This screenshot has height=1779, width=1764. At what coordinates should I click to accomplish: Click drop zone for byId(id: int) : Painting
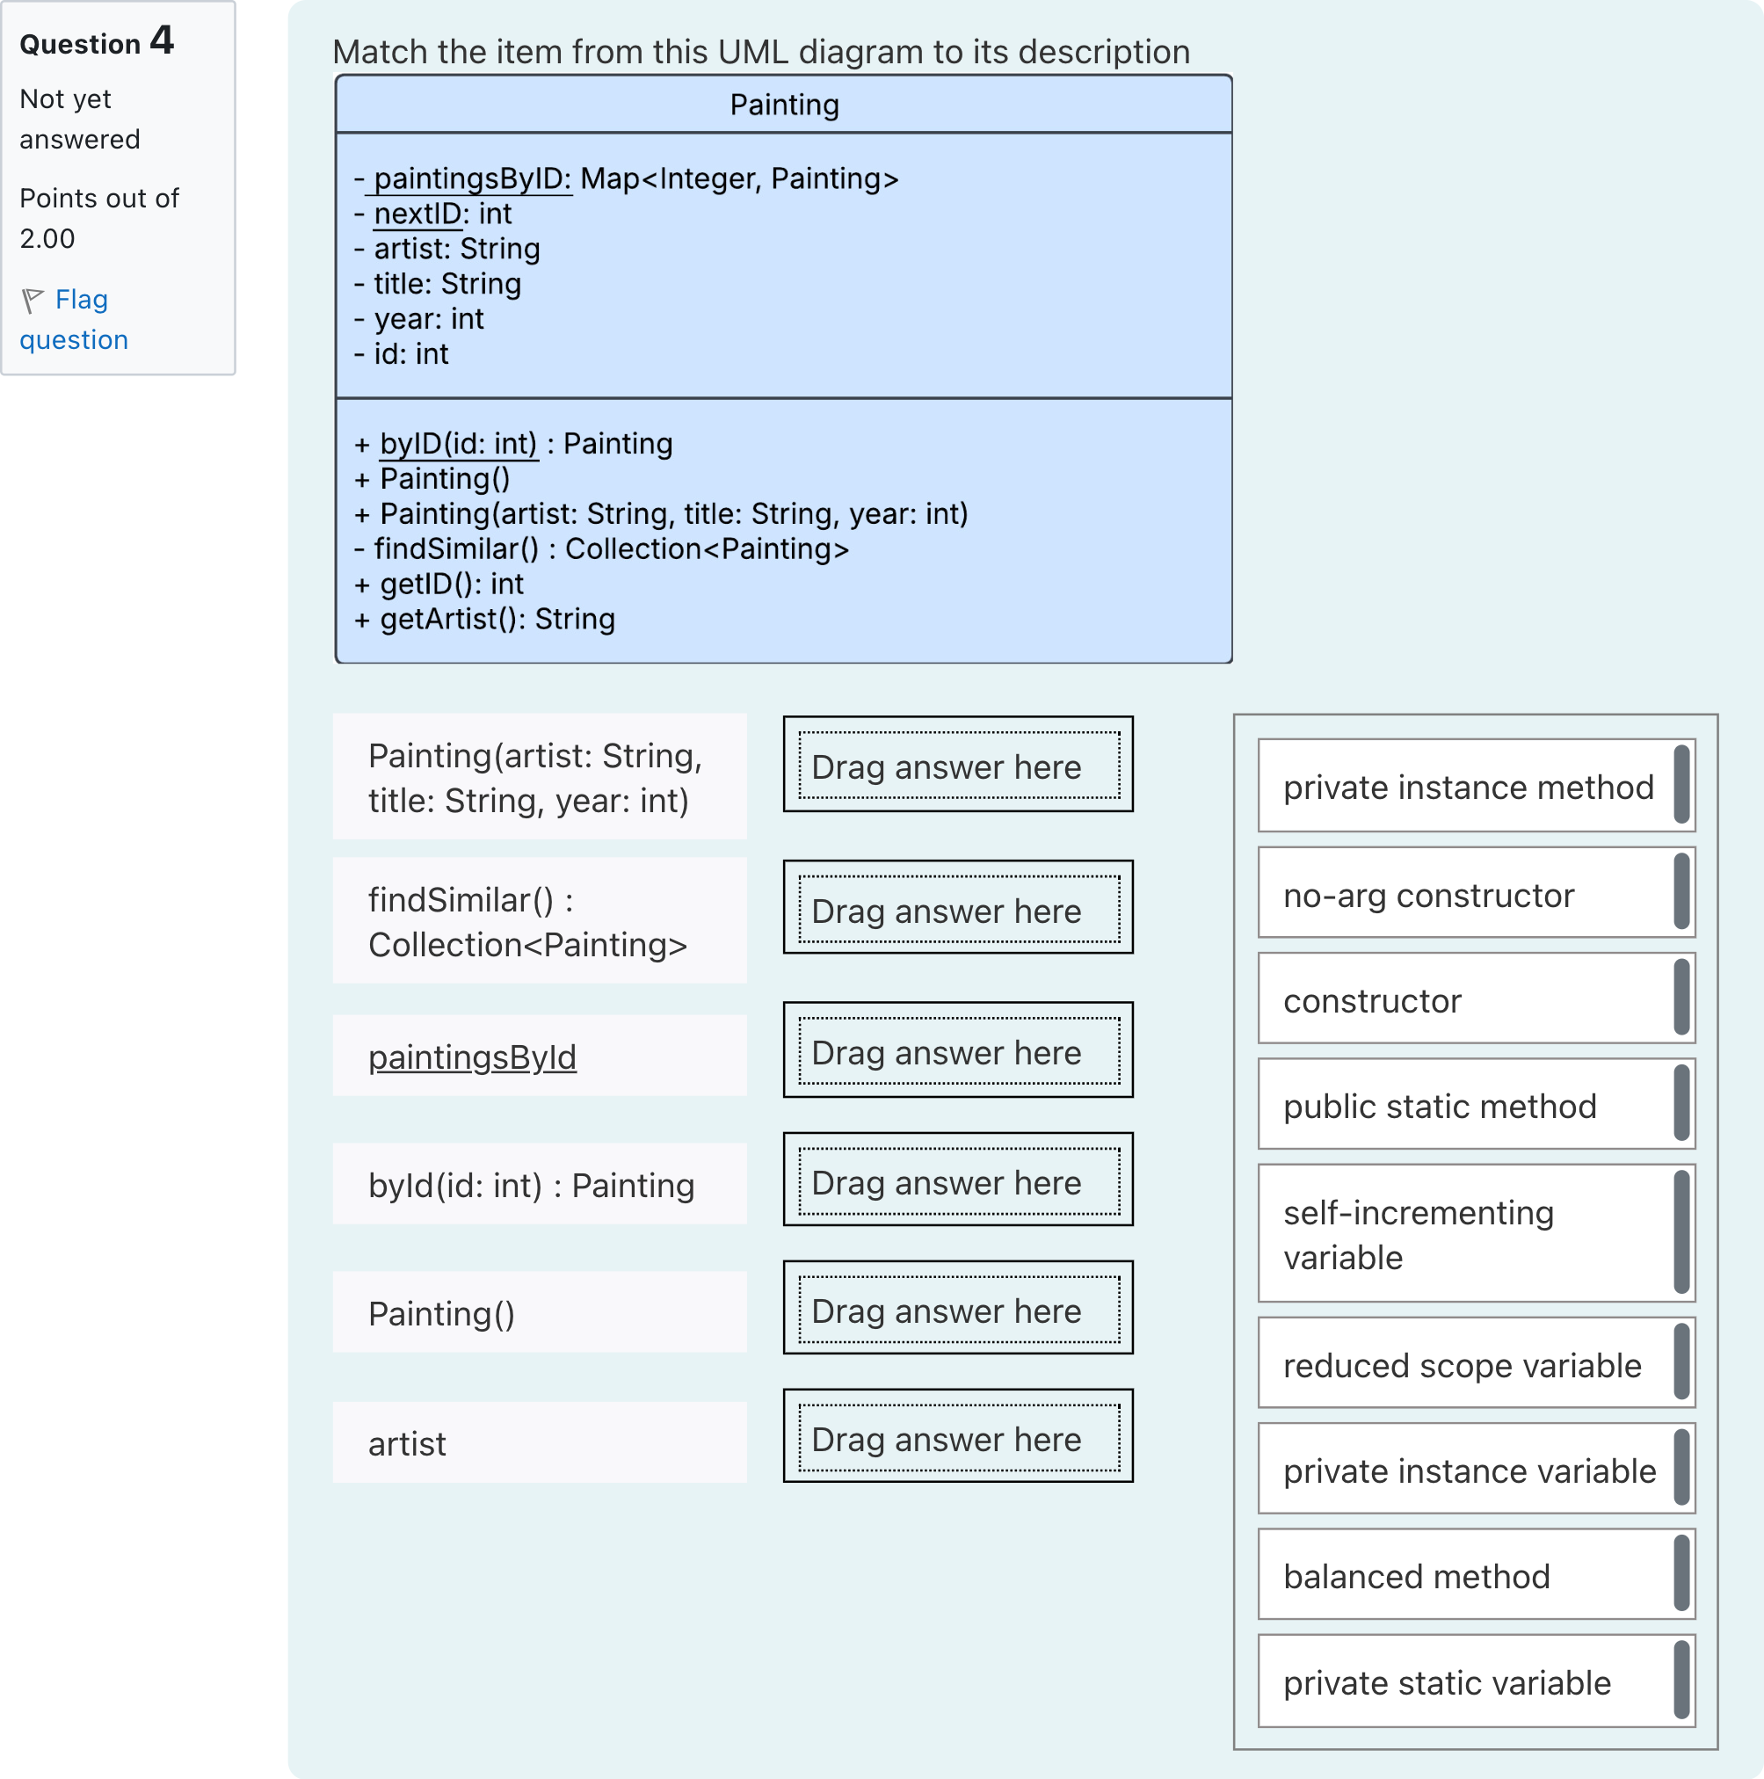tap(957, 1180)
